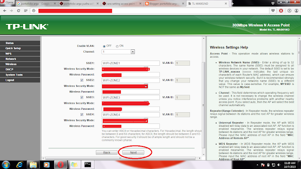The height and width of the screenshot is (169, 301).
Task: Open the media player taskbar icon
Action: tap(47, 165)
